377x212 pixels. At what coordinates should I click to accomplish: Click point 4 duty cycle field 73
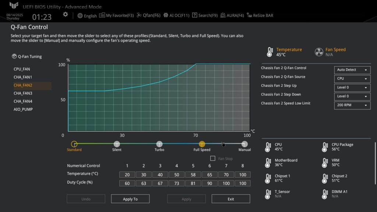[177, 183]
